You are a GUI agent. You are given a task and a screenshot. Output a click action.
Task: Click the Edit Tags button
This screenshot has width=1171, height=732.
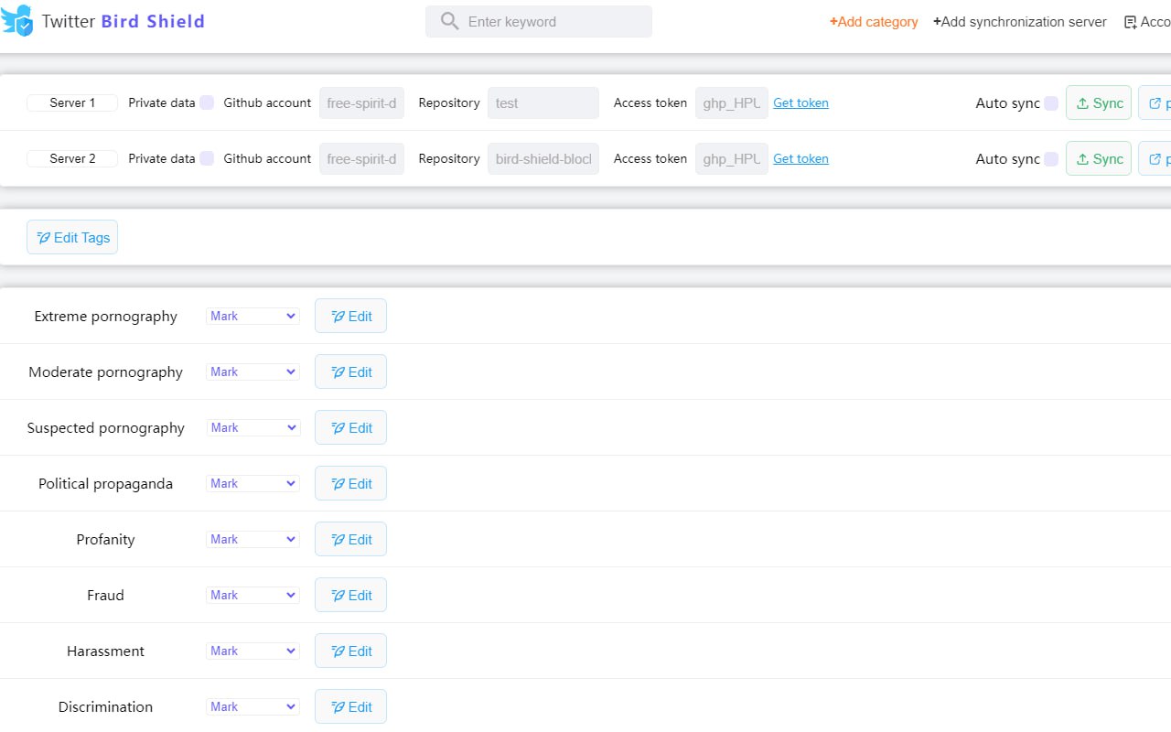[x=72, y=238]
